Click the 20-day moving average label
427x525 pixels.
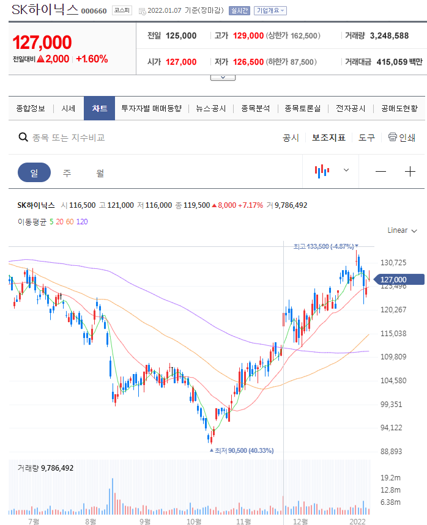pyautogui.click(x=60, y=222)
